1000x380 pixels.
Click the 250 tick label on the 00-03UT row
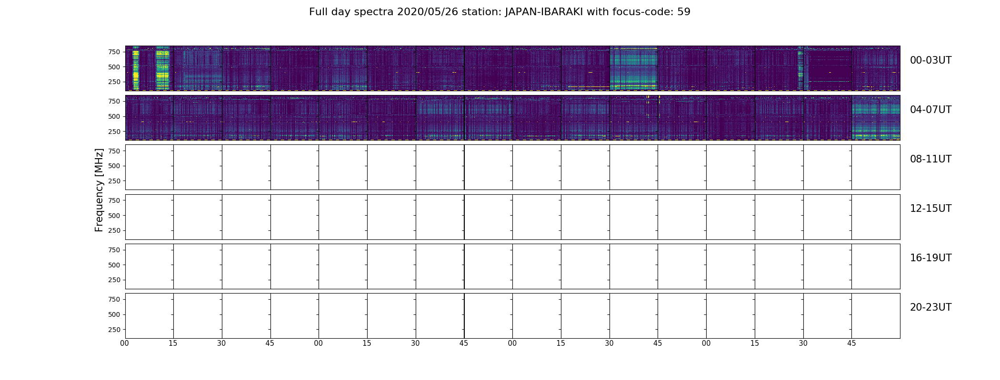coord(114,82)
